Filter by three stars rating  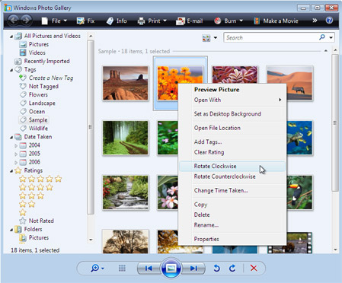[32, 196]
